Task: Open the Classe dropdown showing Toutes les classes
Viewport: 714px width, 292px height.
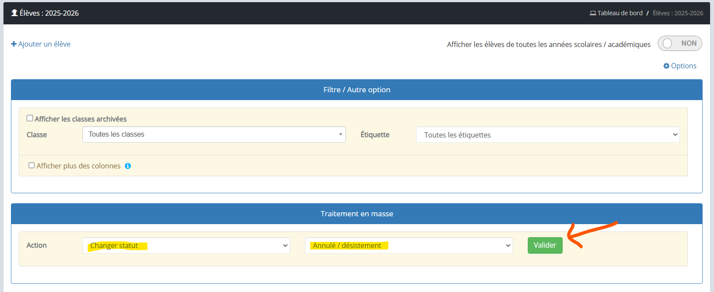Action: [x=214, y=134]
